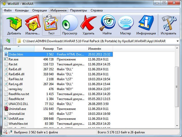The width and height of the screenshot is (182, 137).
Task: Click the Order.htm file icon
Action: pyautogui.click(x=6, y=54)
